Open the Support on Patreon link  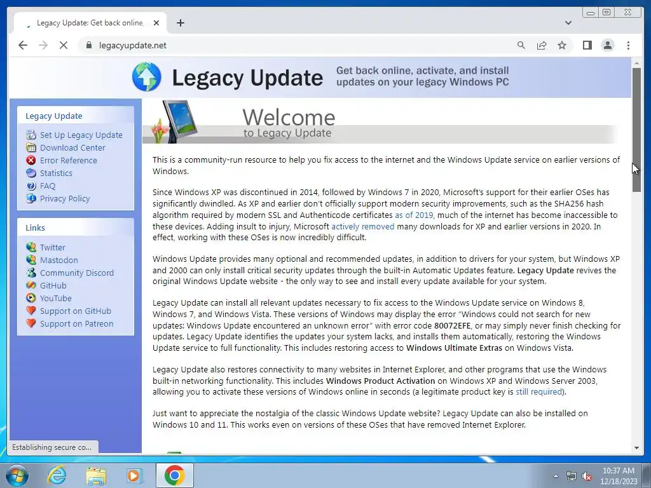76,323
